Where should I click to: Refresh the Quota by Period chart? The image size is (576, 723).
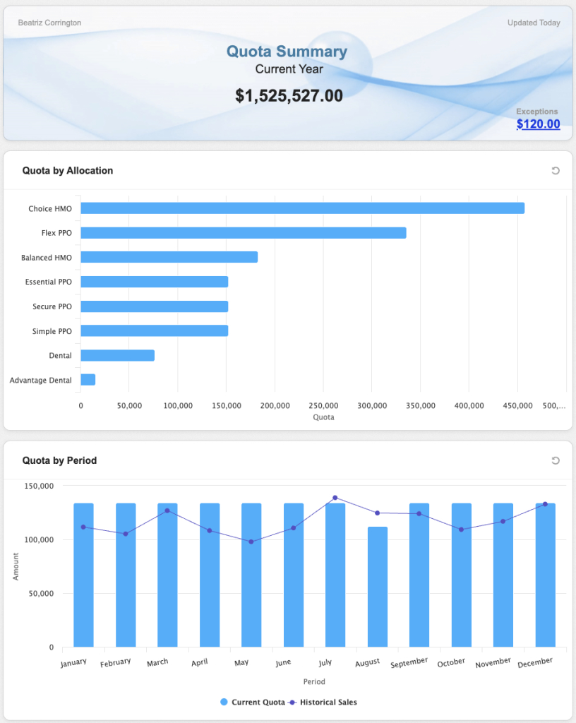[x=556, y=460]
